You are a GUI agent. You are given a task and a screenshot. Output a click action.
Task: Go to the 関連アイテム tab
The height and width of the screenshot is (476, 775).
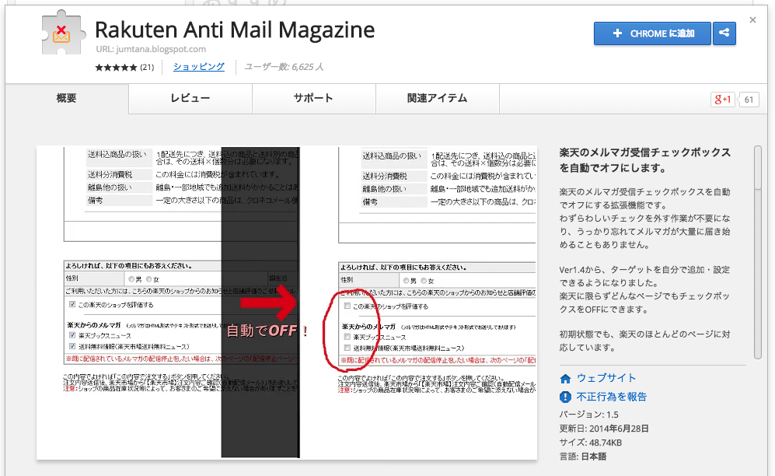[437, 98]
